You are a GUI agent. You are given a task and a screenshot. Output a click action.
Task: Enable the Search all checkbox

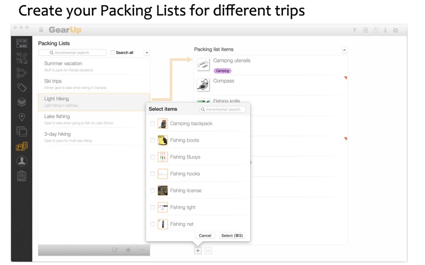(x=113, y=52)
